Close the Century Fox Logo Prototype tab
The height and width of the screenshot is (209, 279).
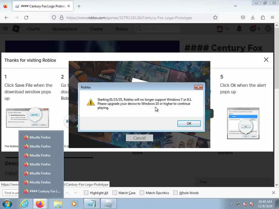pos(69,6)
